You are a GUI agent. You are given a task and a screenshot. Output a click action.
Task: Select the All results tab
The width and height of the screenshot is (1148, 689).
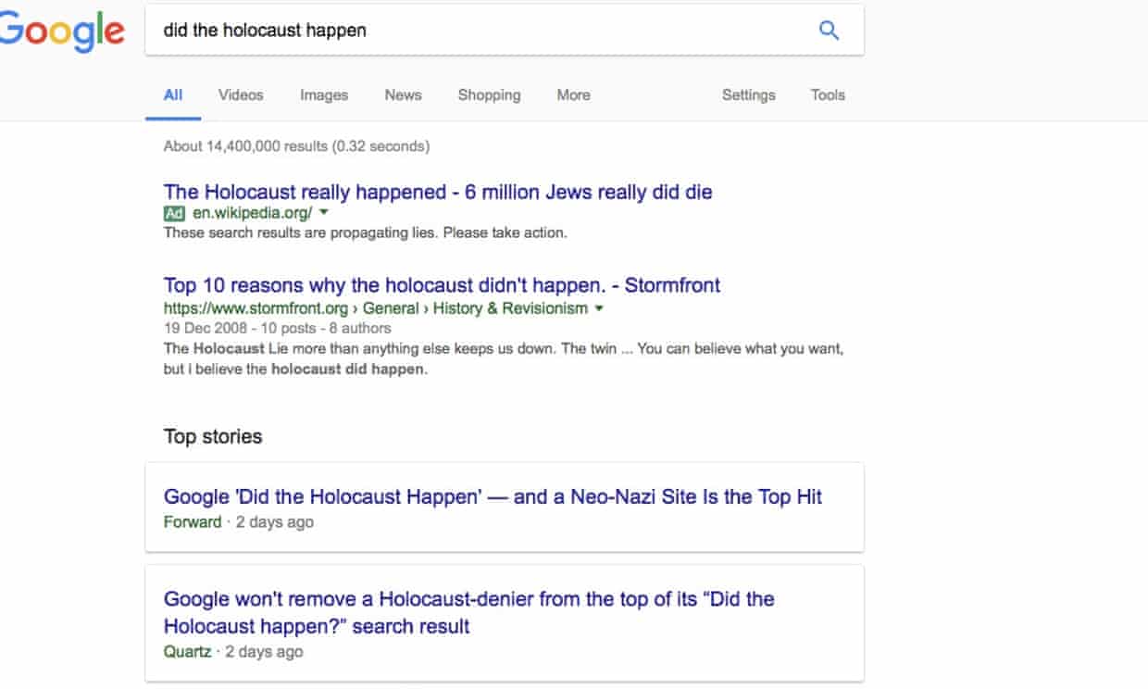[173, 94]
